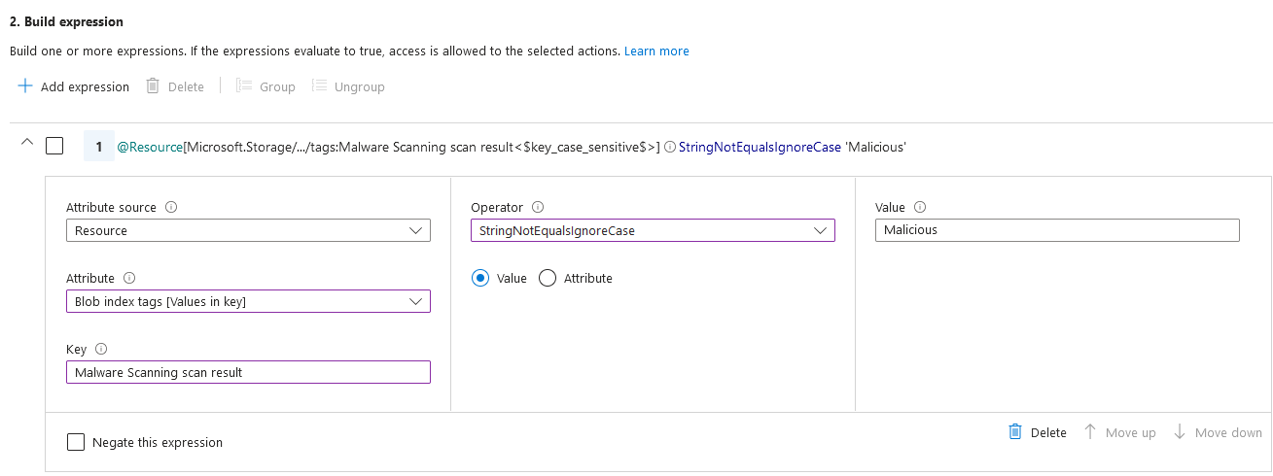Click the Move down arrow icon

[x=1180, y=431]
